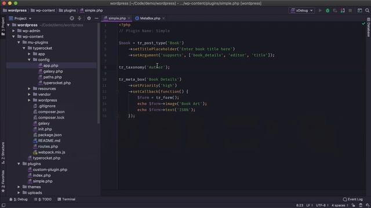This screenshot has width=371, height=208.
Task: Click the Run play button in toolbar
Action: coord(320,10)
